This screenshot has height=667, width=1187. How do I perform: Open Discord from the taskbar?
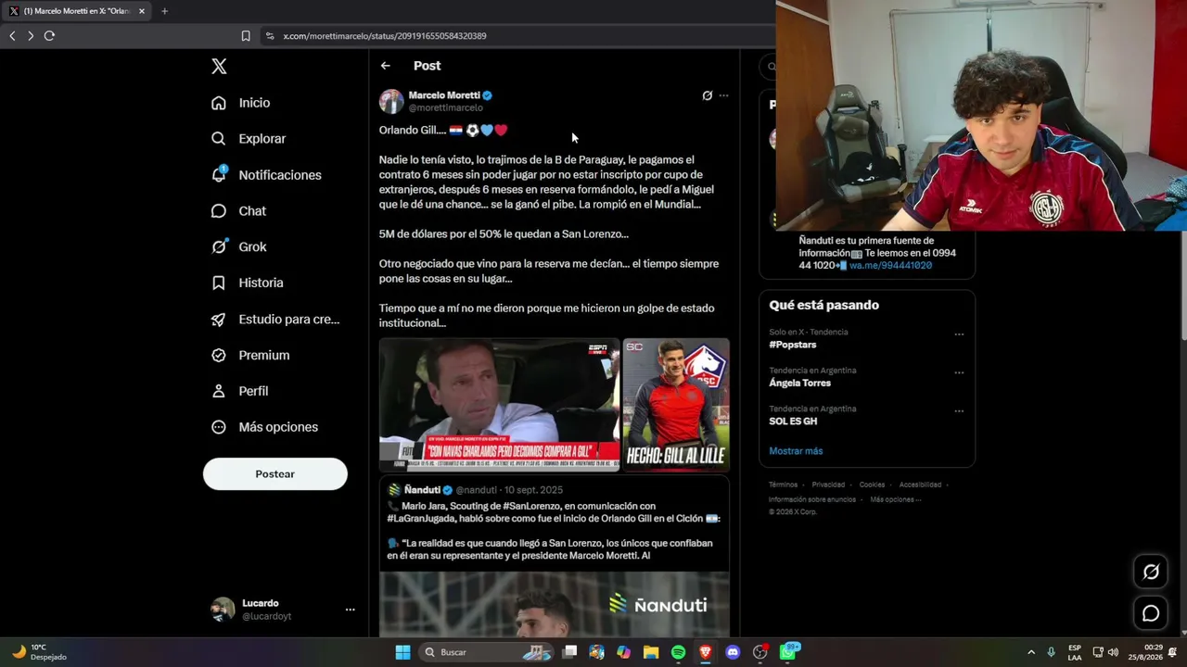pos(733,652)
